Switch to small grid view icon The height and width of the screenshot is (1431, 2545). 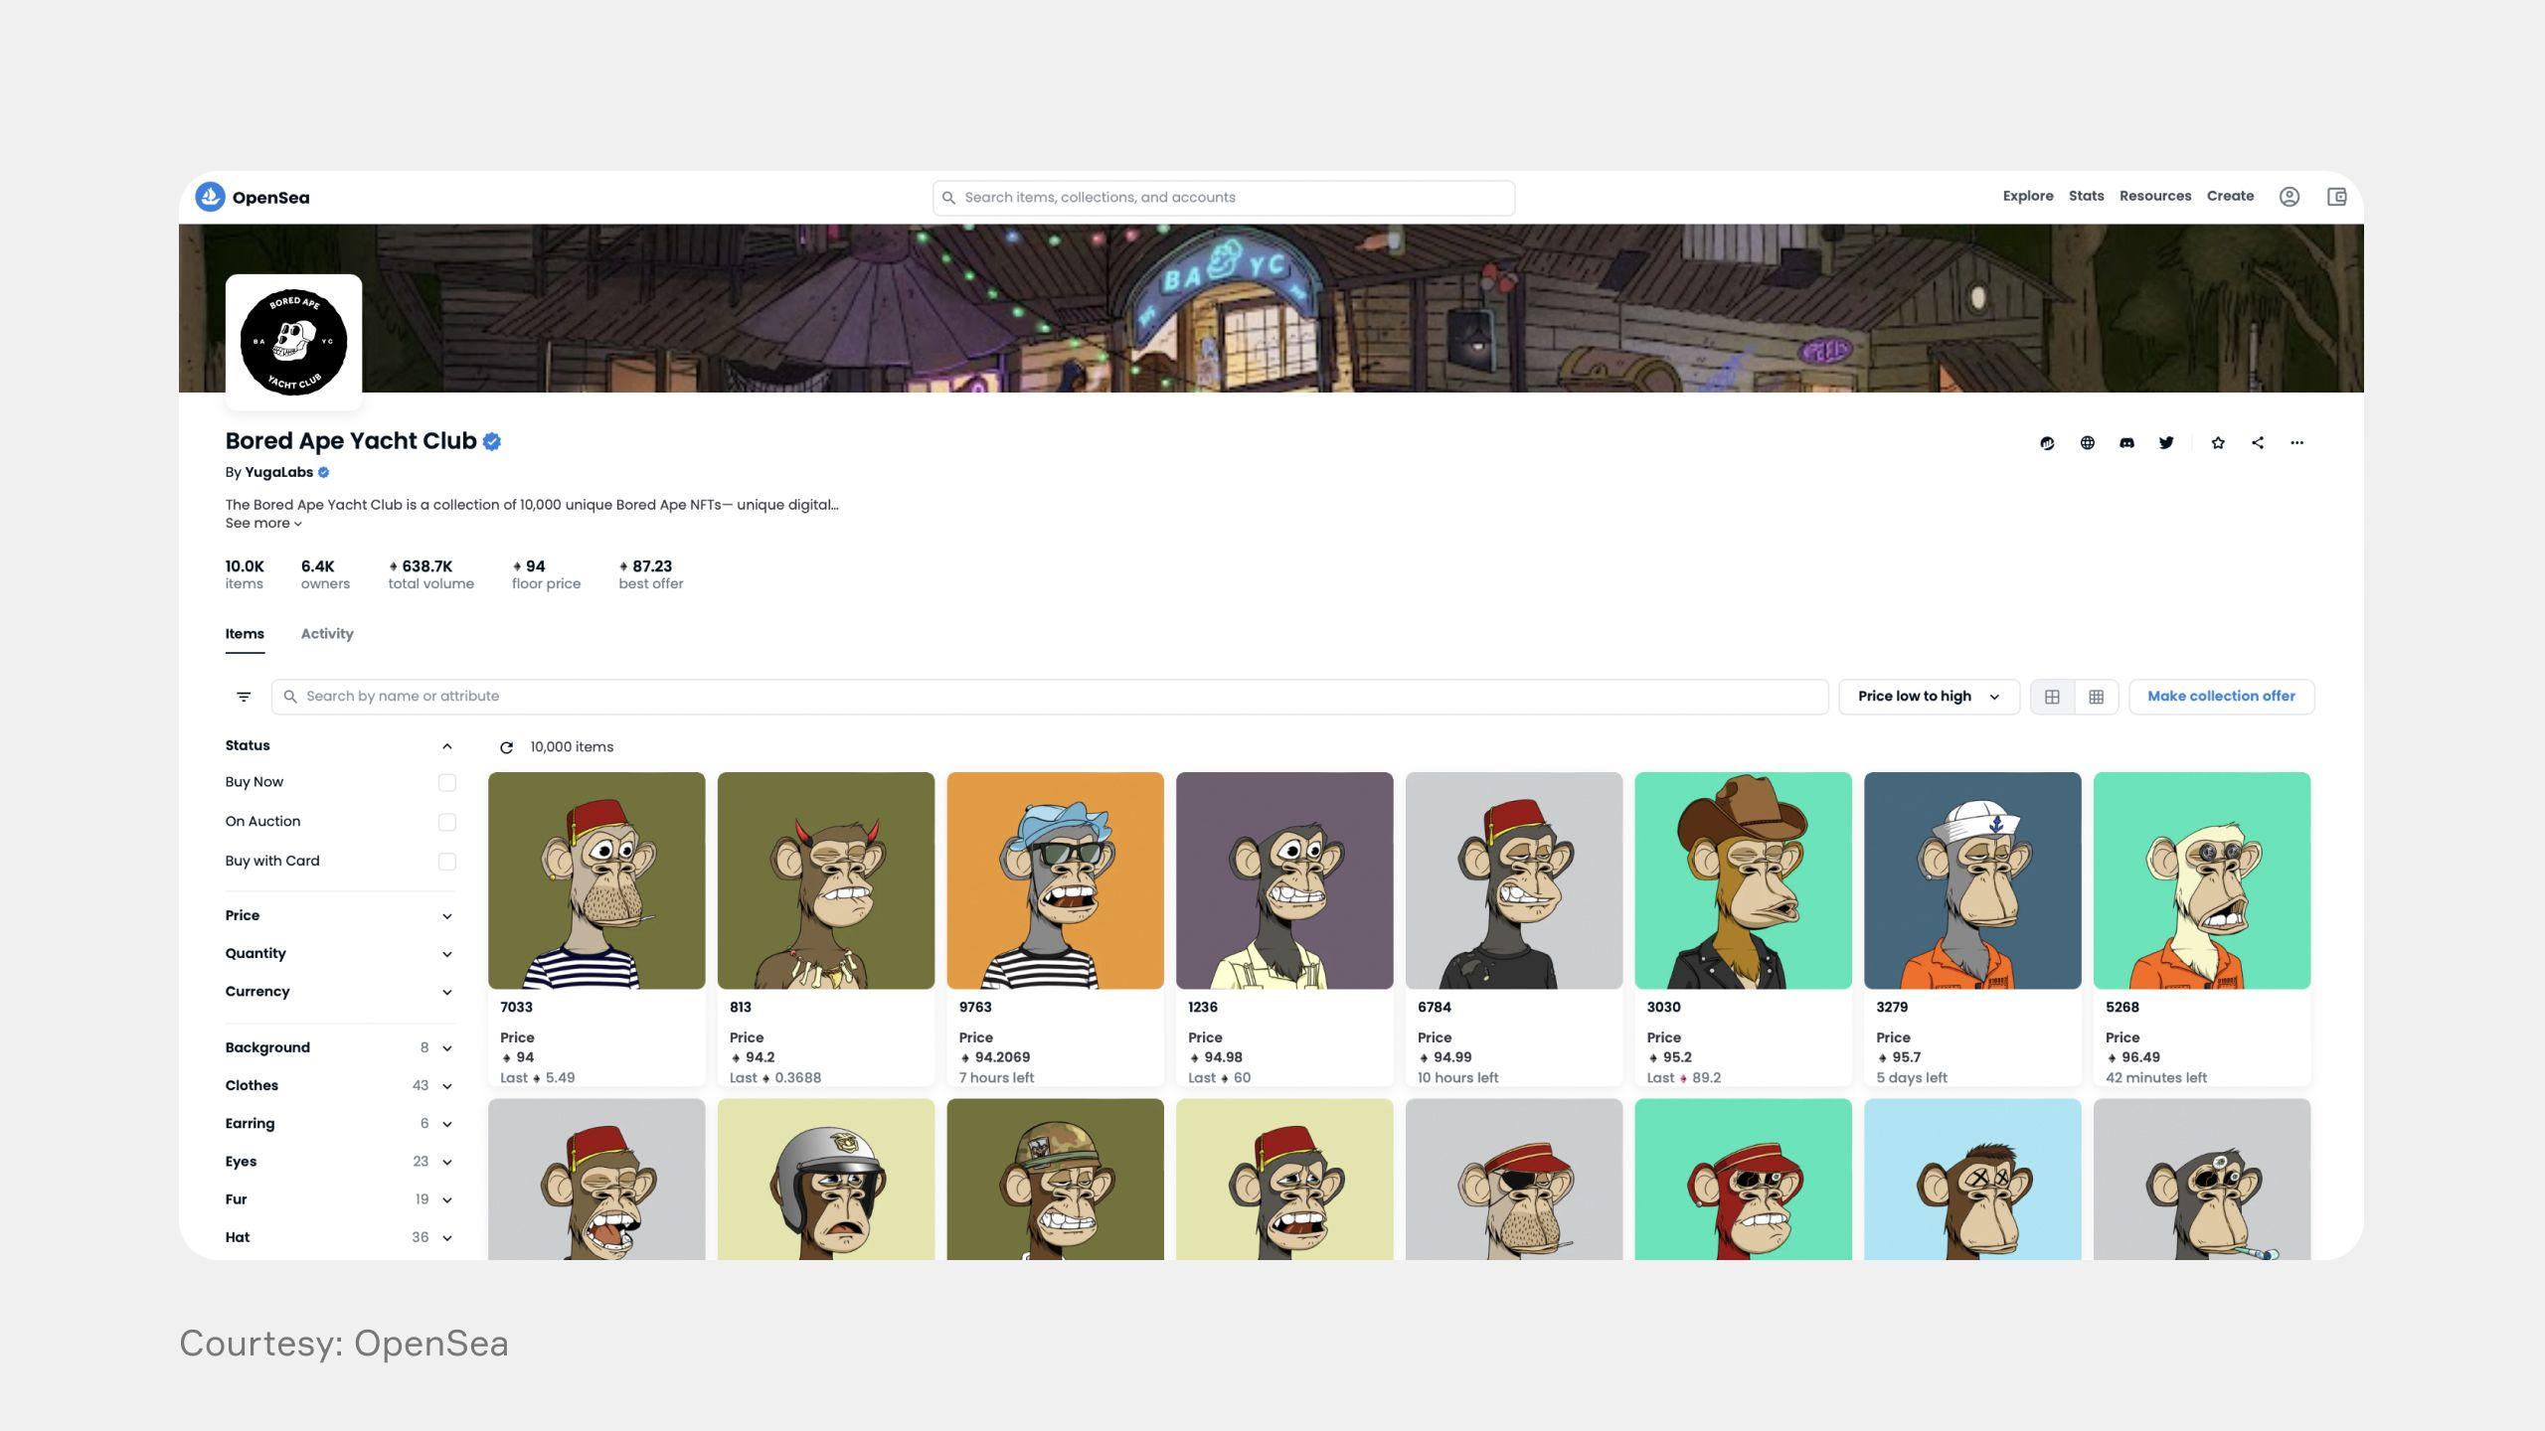(x=2096, y=697)
